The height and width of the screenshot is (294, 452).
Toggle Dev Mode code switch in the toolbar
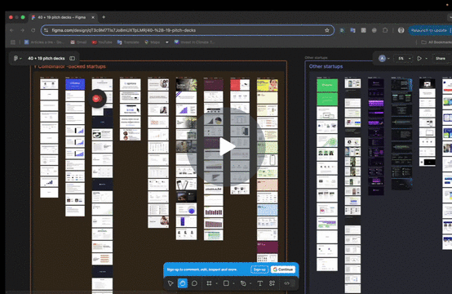(x=287, y=283)
